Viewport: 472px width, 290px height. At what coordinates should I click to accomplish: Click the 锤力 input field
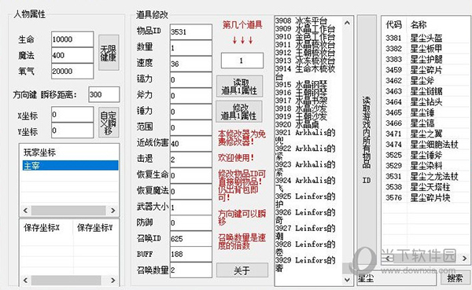191,112
